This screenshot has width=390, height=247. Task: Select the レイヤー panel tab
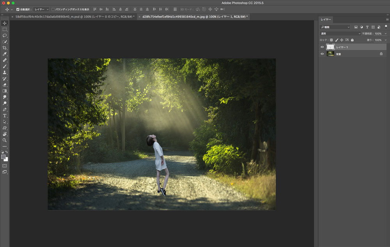[x=326, y=19]
